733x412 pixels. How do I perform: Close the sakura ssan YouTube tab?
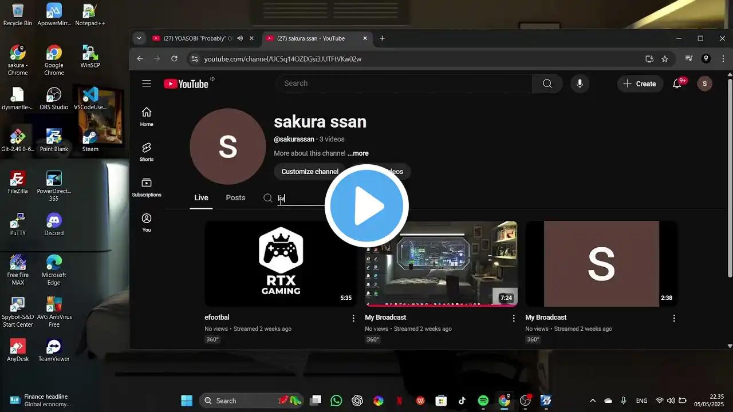point(365,38)
